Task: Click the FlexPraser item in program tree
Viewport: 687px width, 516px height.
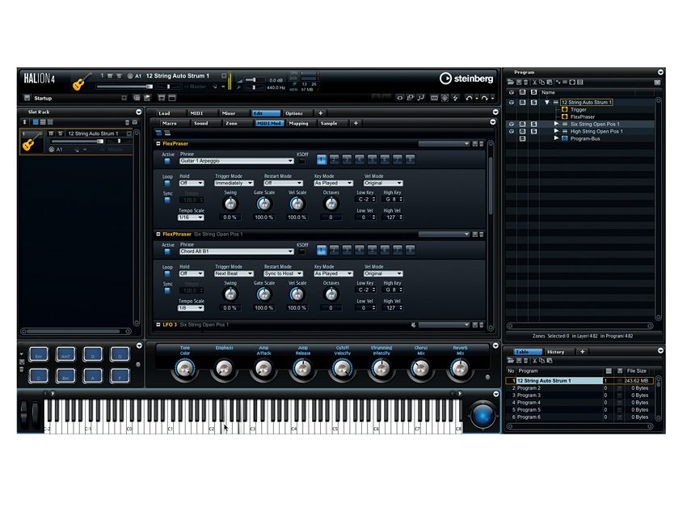Action: point(582,116)
